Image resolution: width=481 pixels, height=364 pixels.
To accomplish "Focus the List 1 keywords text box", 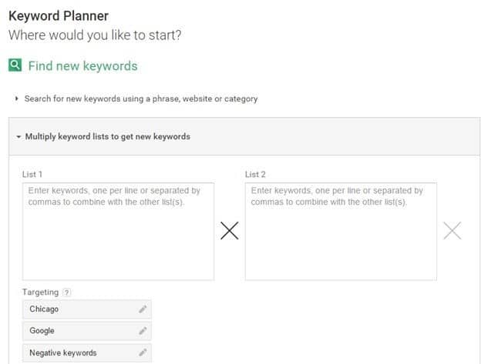I will point(118,231).
